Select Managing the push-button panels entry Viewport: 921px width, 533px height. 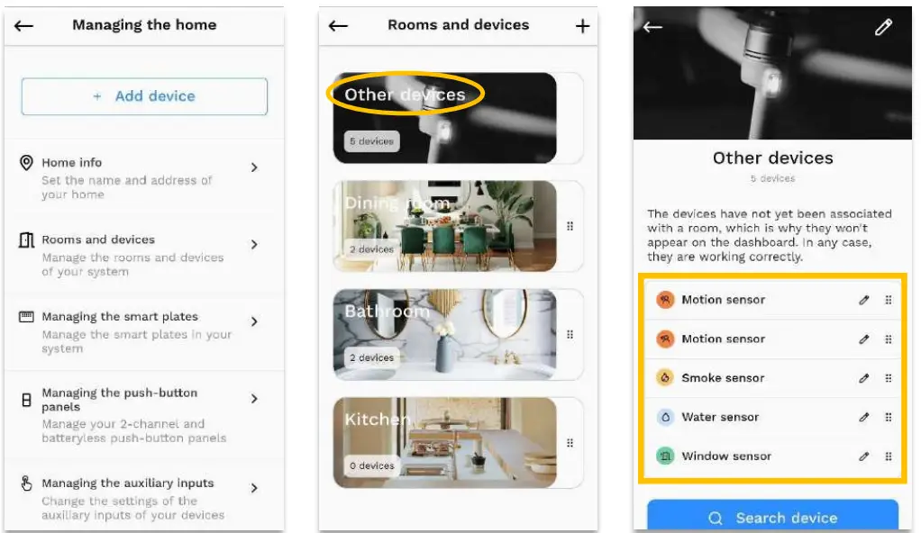tap(144, 415)
